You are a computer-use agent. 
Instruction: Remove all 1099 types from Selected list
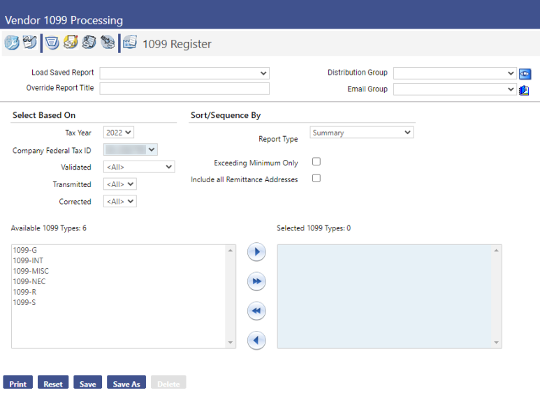click(256, 311)
